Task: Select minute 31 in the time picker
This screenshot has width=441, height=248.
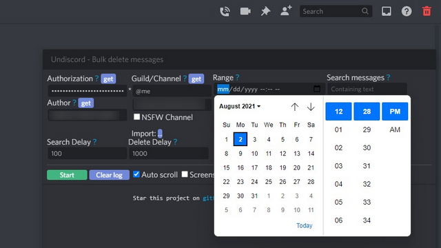Action: click(x=367, y=166)
